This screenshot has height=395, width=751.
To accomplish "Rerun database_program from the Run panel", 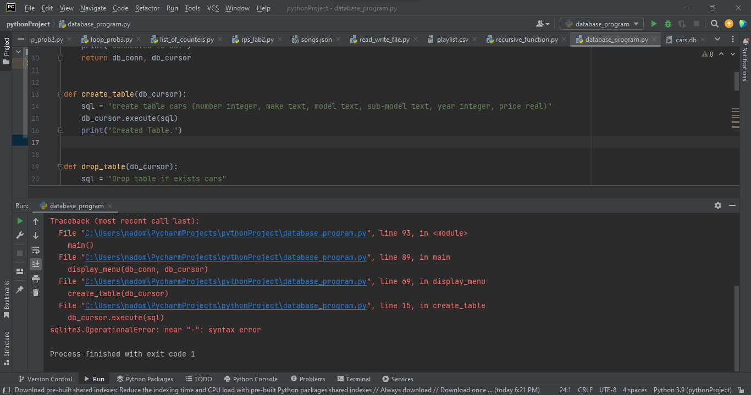I will click(20, 221).
